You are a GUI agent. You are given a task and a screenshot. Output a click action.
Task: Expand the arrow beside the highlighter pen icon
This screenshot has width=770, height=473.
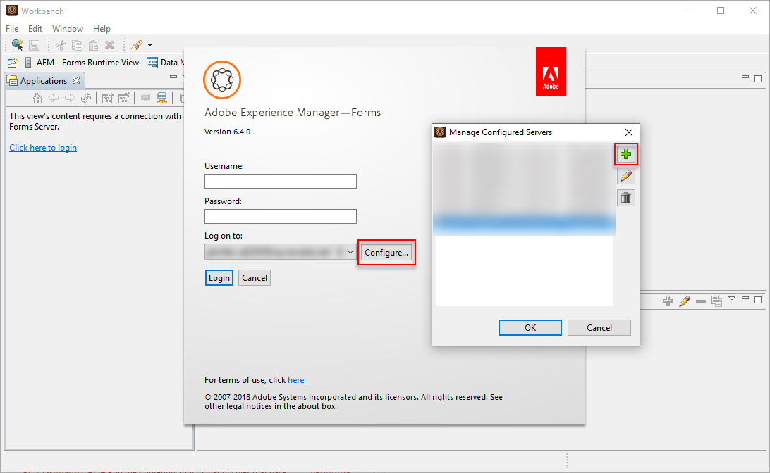coord(149,46)
